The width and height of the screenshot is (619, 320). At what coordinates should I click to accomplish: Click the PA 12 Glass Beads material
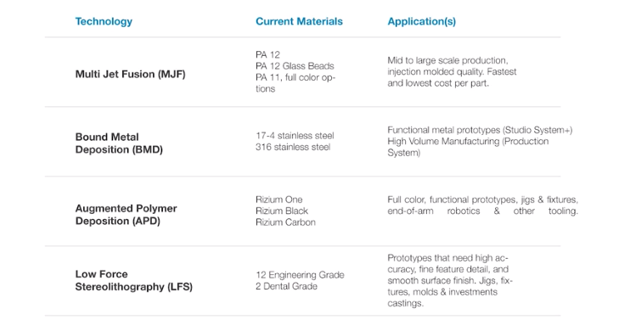[x=295, y=66]
